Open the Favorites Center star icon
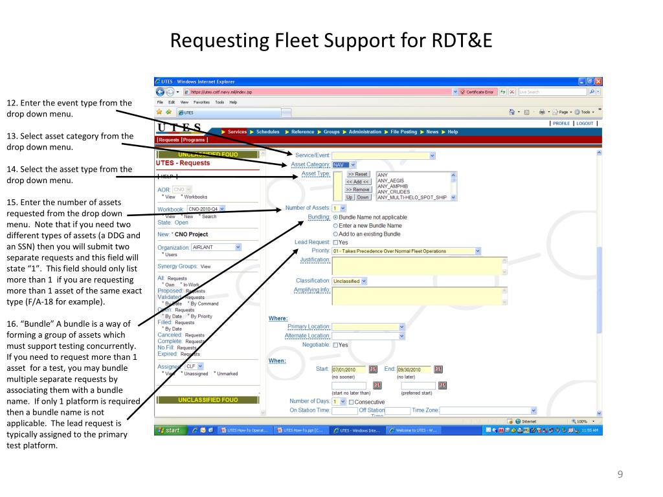The width and height of the screenshot is (663, 497). click(159, 112)
